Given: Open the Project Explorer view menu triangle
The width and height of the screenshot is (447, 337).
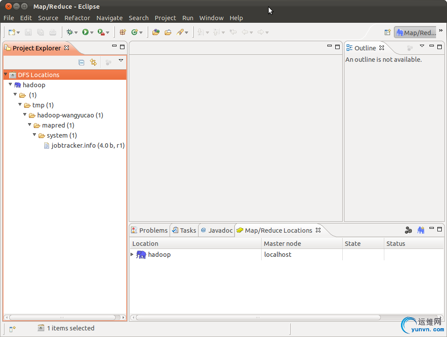Looking at the screenshot, I should pos(121,60).
